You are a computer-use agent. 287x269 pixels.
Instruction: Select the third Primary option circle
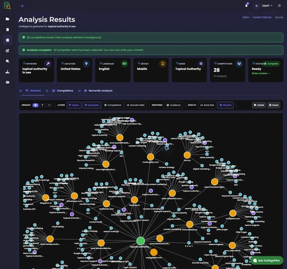pos(50,105)
